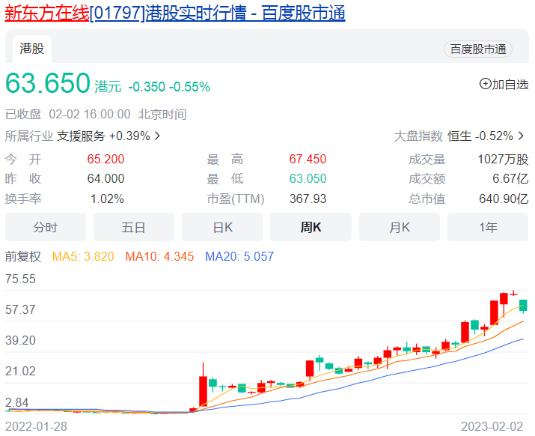Click the 2023-02-02 end date label
Image resolution: width=535 pixels, height=436 pixels.
point(492,426)
